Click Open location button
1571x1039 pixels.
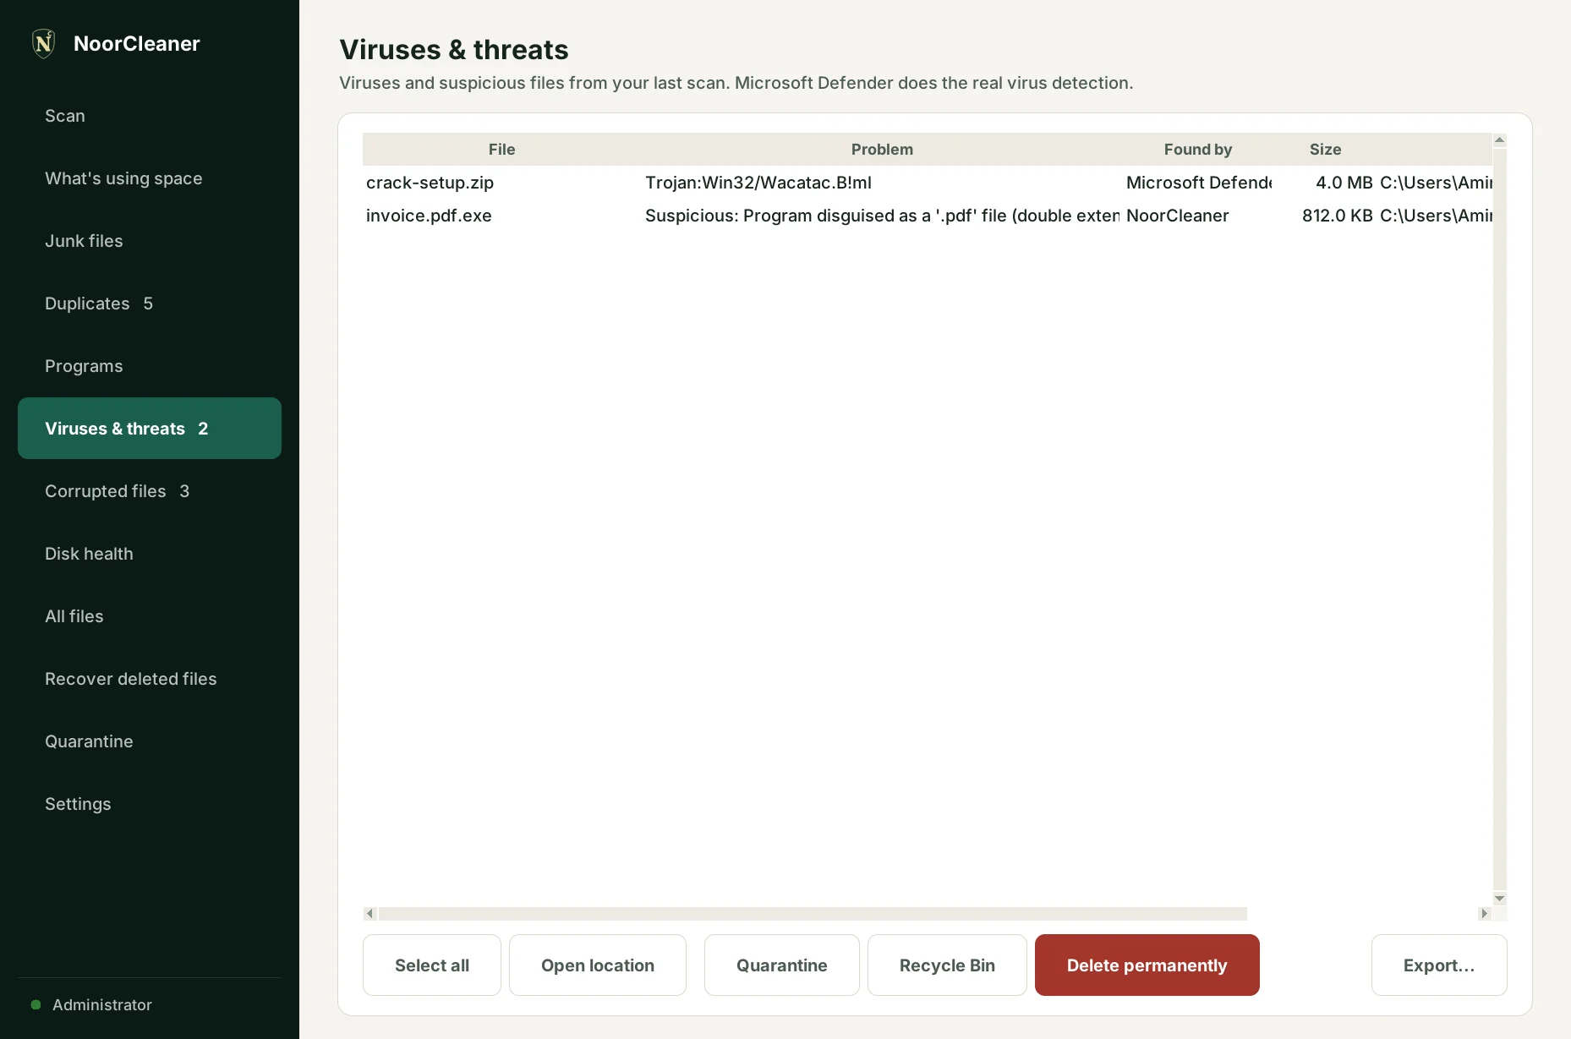598,965
